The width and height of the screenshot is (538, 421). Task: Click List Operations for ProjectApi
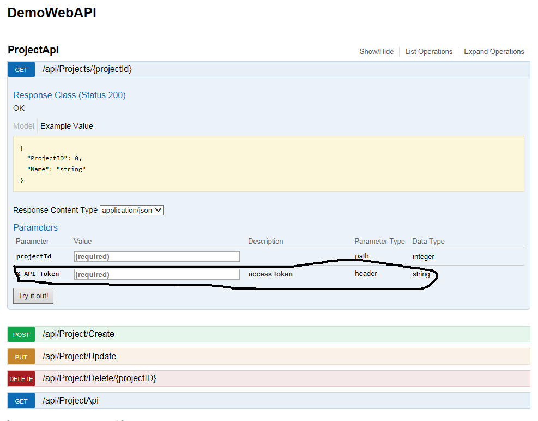pyautogui.click(x=428, y=51)
